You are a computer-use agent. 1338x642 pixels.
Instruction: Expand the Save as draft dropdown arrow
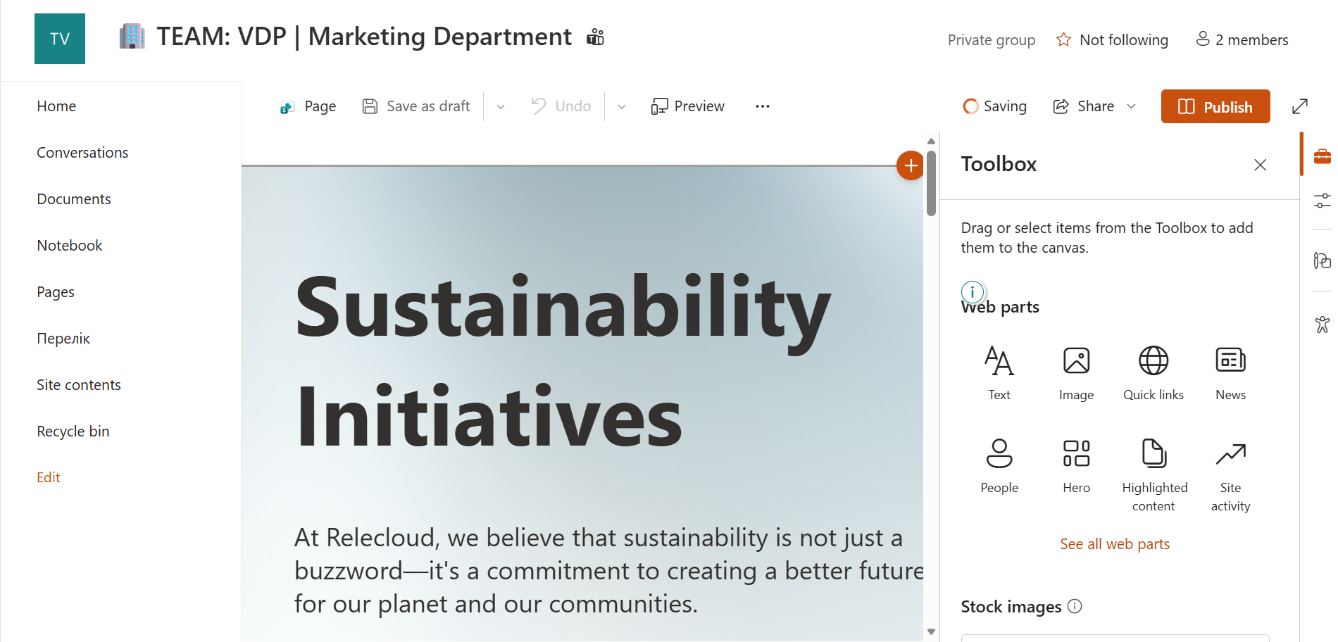tap(501, 107)
